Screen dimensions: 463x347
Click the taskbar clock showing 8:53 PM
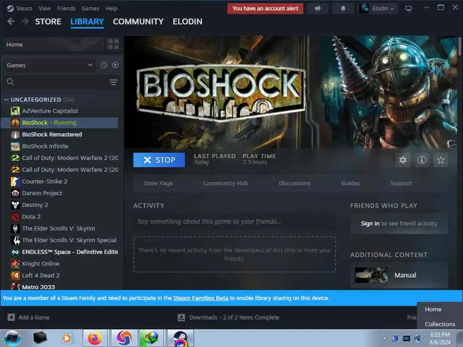[440, 338]
